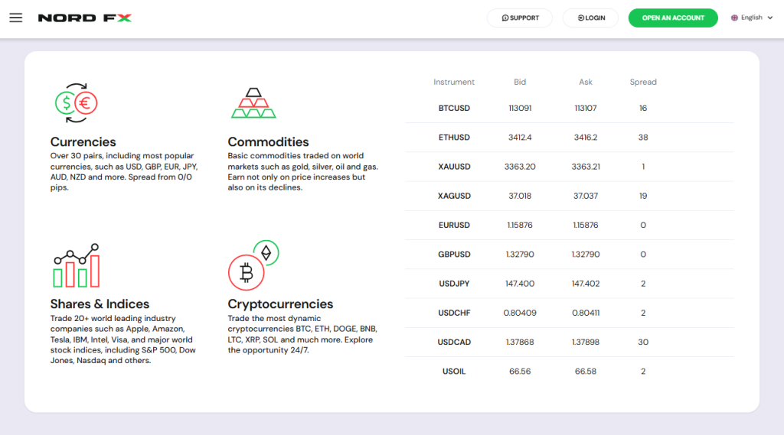This screenshot has width=784, height=435.
Task: Select the USOIL instrument row
Action: tap(570, 372)
